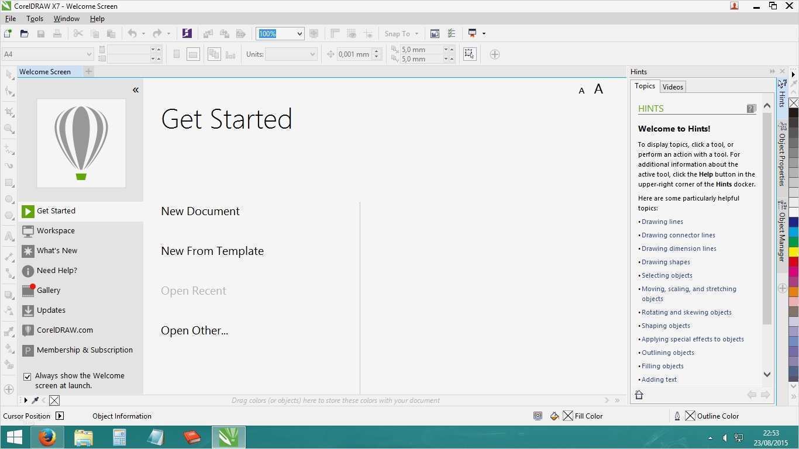Viewport: 799px width, 449px height.
Task: Click the Hints help question-mark icon
Action: pos(751,108)
